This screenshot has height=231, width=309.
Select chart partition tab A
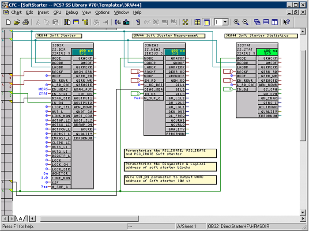[x=20, y=219]
